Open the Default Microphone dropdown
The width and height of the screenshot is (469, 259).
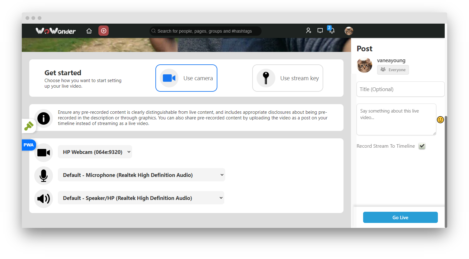141,175
